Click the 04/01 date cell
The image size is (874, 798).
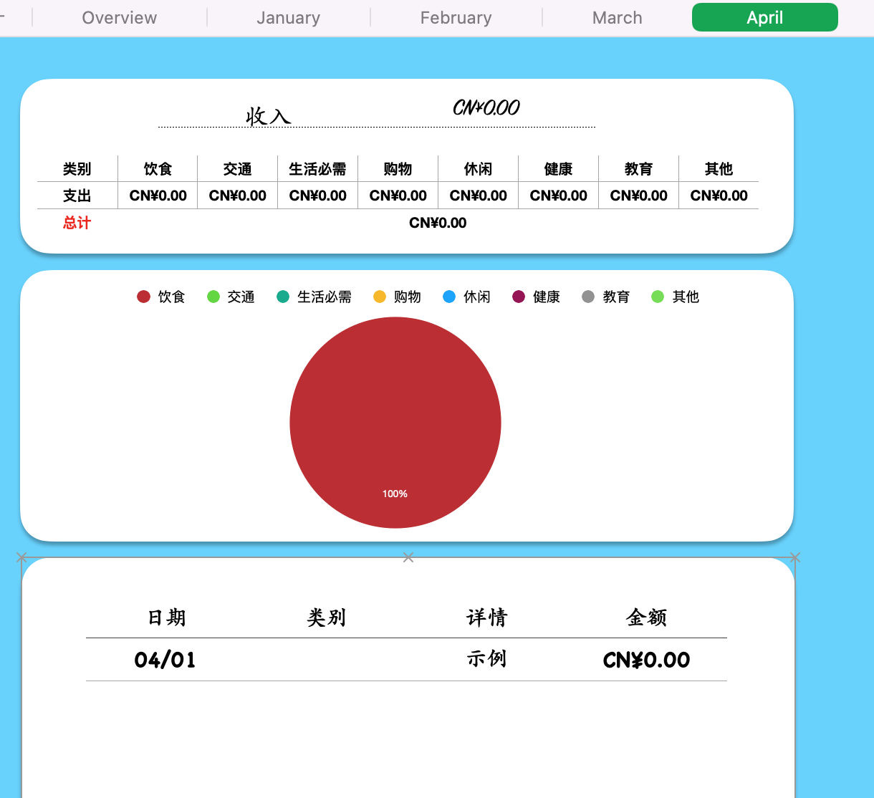[165, 660]
